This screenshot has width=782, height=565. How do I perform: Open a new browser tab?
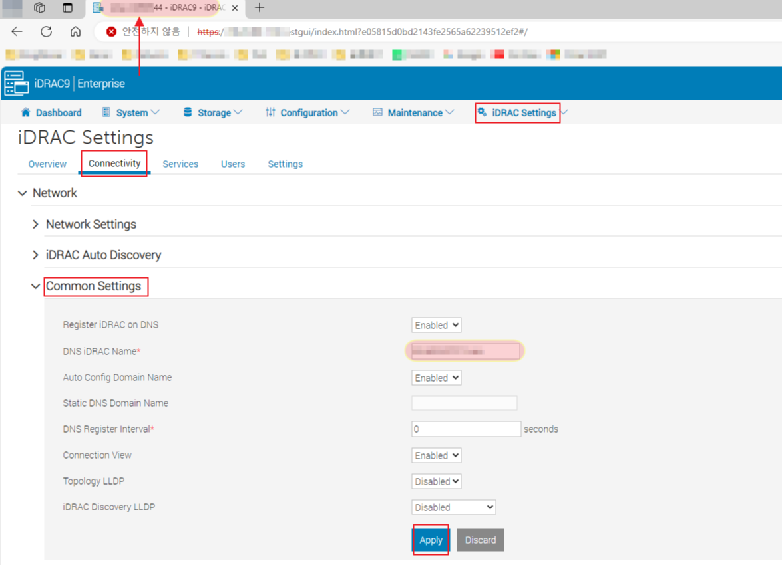pos(260,7)
